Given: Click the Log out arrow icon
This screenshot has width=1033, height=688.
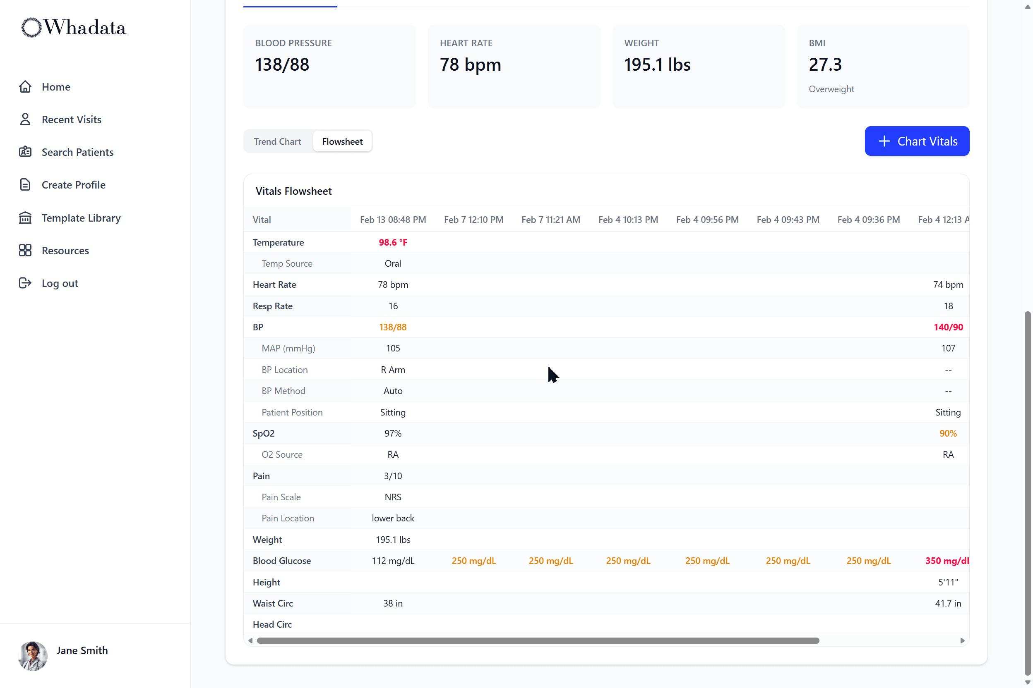Looking at the screenshot, I should pyautogui.click(x=26, y=283).
